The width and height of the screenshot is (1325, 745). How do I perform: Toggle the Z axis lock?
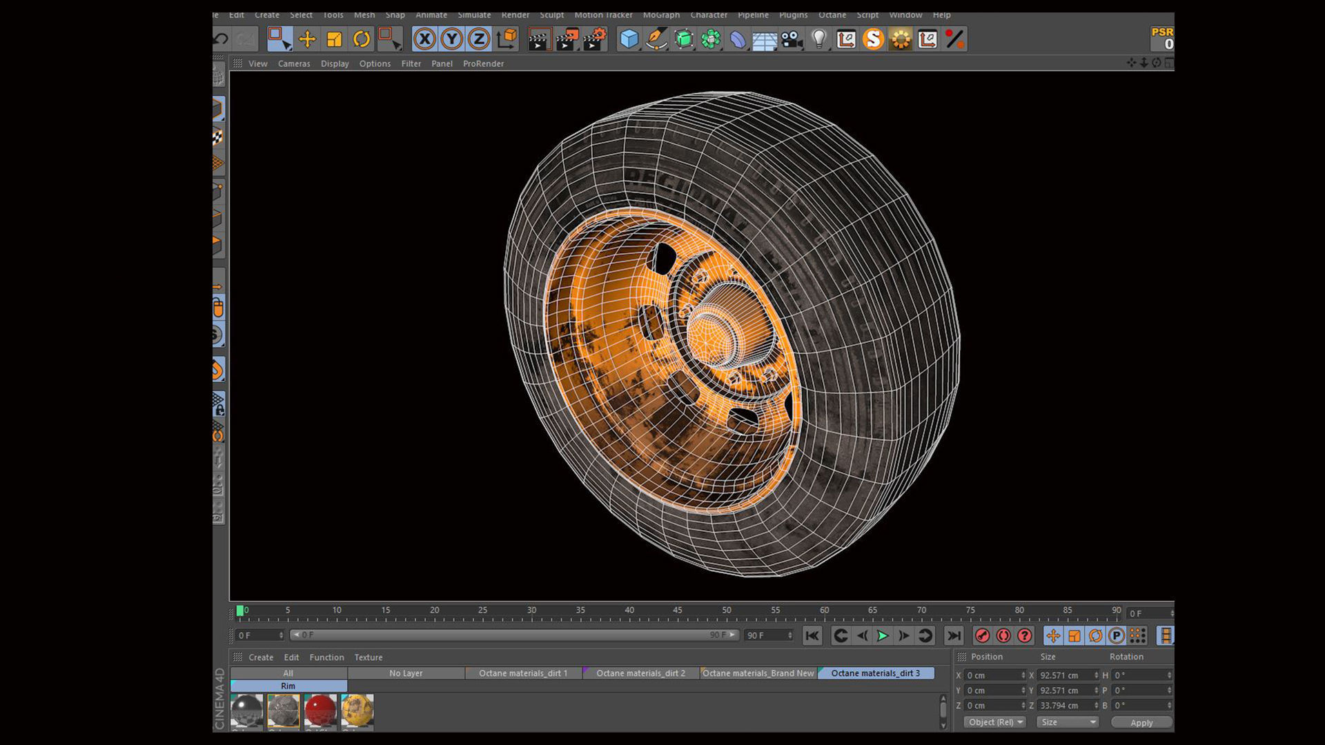(478, 39)
